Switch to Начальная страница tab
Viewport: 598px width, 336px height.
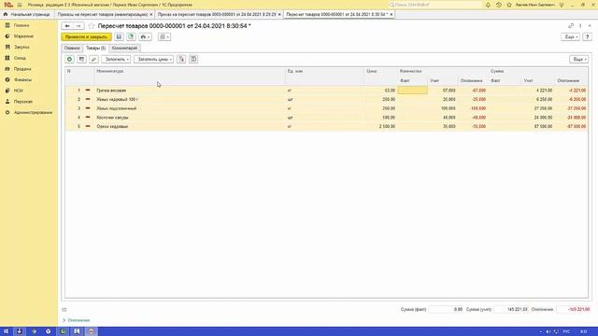pos(27,14)
